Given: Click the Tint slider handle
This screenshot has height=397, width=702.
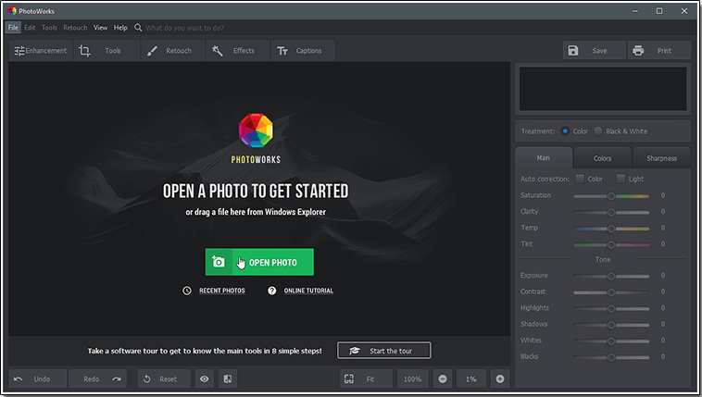Looking at the screenshot, I should [x=611, y=245].
